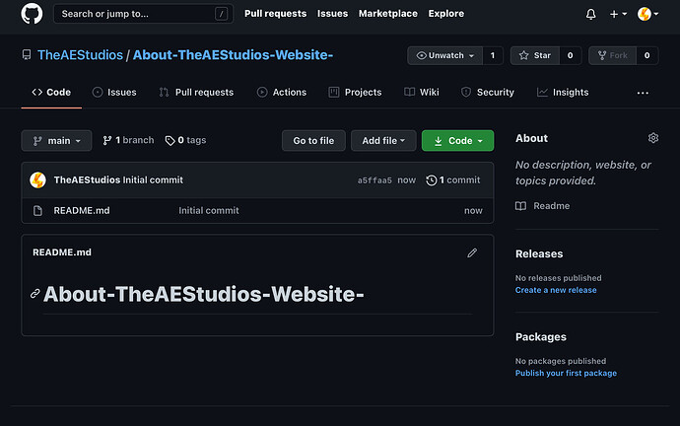Open Explore in top navigation
This screenshot has width=680, height=426.
point(445,14)
